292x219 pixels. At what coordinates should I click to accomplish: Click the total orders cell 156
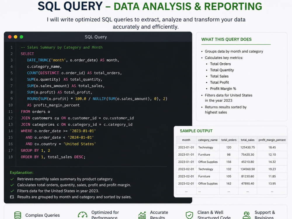229,162
